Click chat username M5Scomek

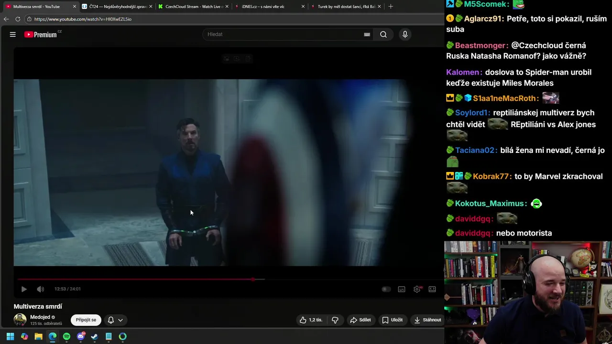(485, 4)
